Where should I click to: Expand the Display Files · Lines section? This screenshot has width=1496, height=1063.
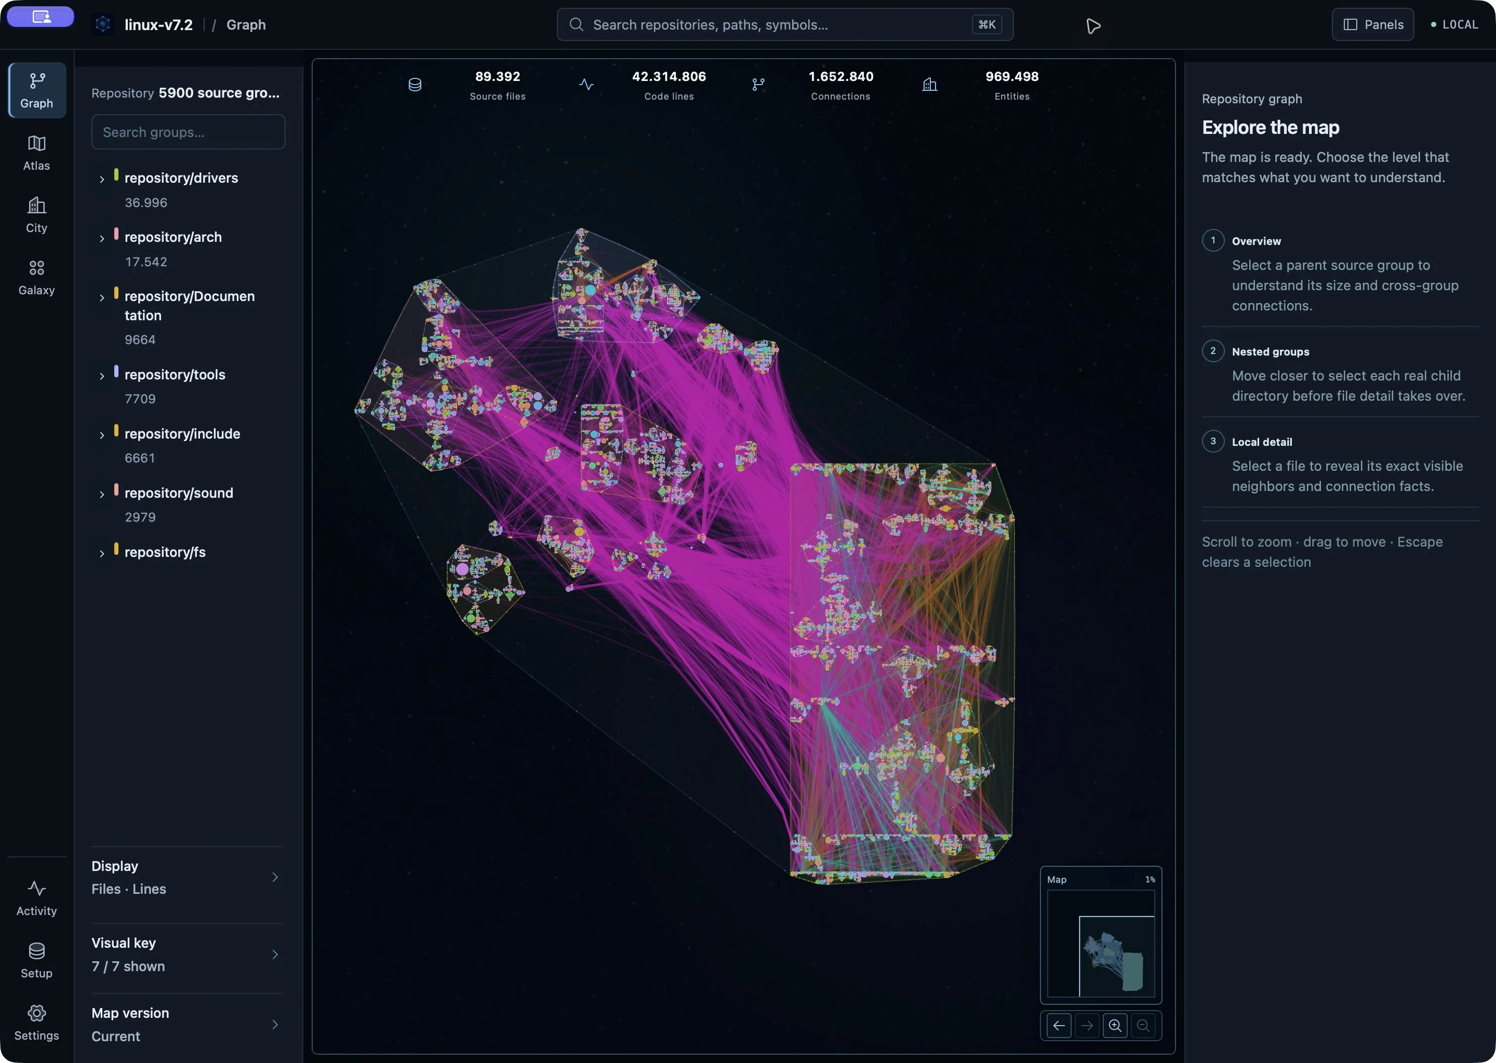pos(188,877)
